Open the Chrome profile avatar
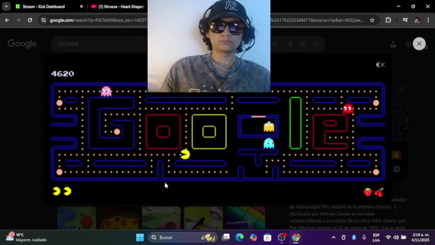This screenshot has height=245, width=435. [x=417, y=20]
